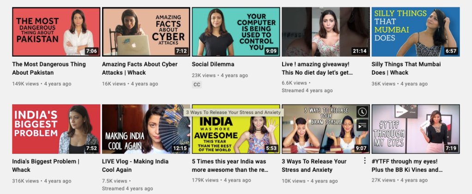Open the Live amazing giveaway video title
472x194 pixels.
tap(317, 69)
